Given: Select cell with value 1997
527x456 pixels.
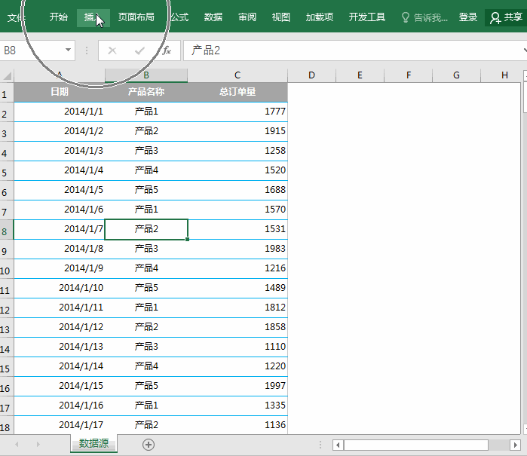Looking at the screenshot, I should pos(237,386).
